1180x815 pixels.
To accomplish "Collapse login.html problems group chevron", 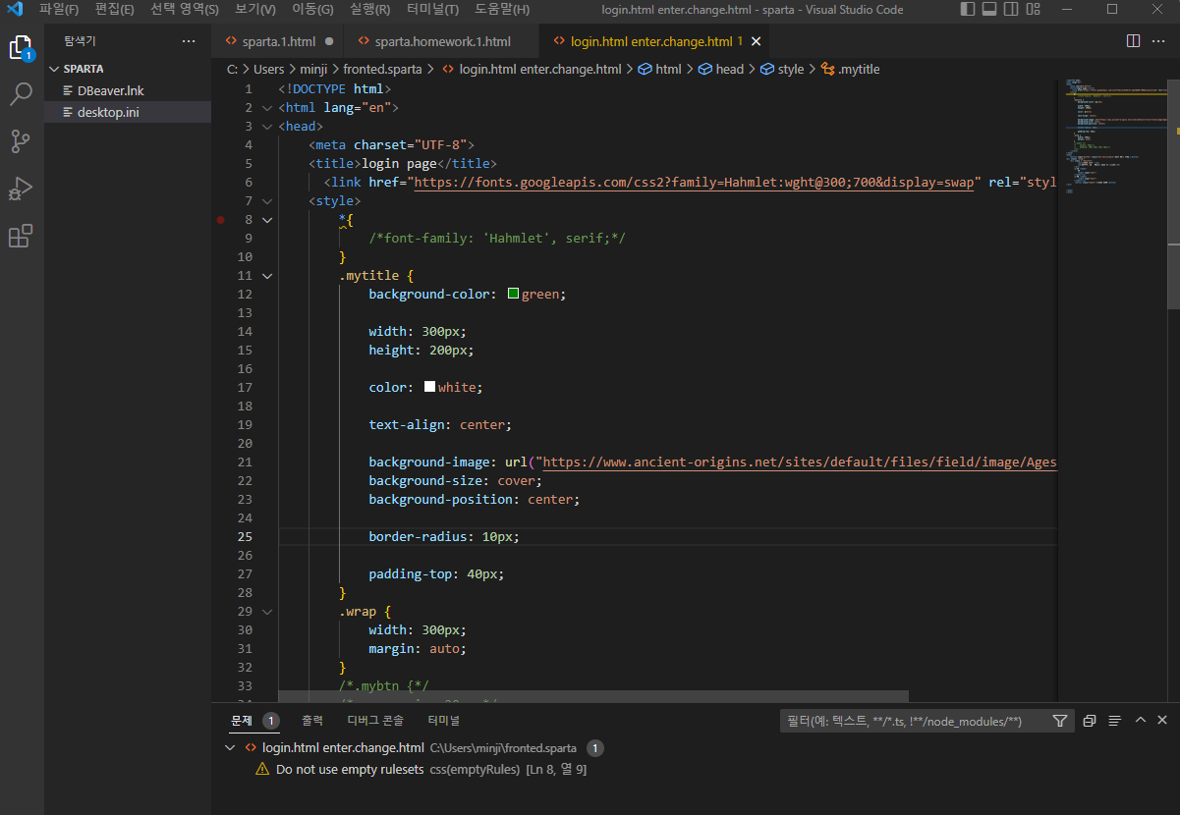I will point(231,748).
